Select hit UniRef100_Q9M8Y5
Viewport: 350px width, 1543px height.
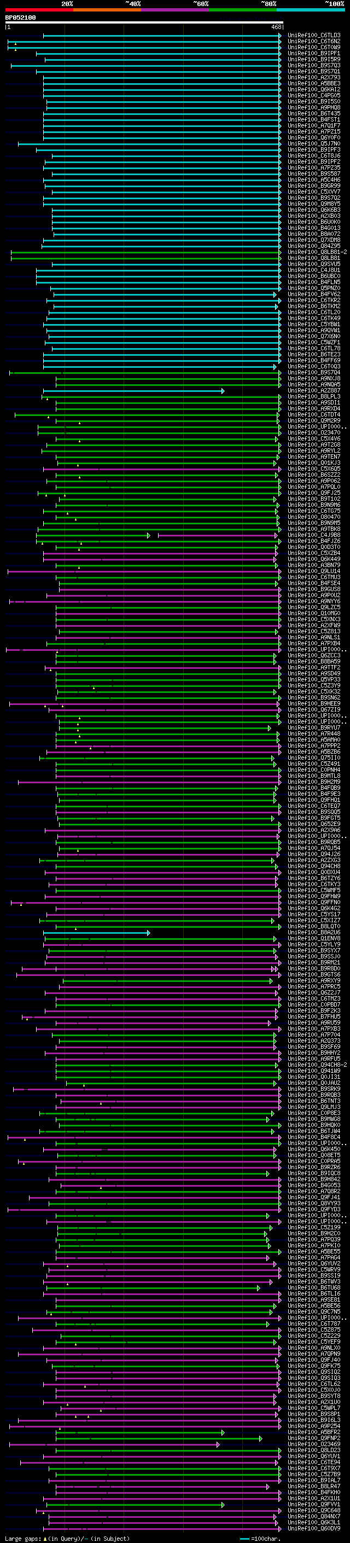(313, 204)
